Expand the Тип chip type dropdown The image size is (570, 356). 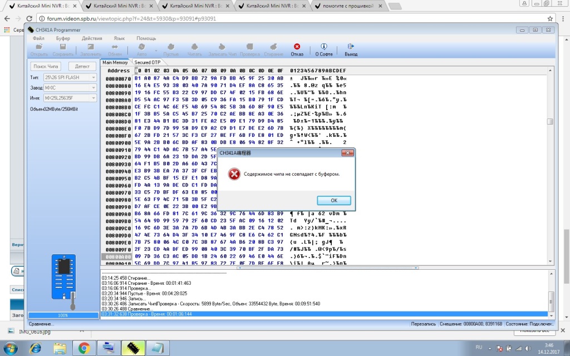(93, 77)
